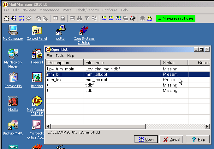
Task: Click the E ZIP4 toolbar icon
Action: (111, 18)
